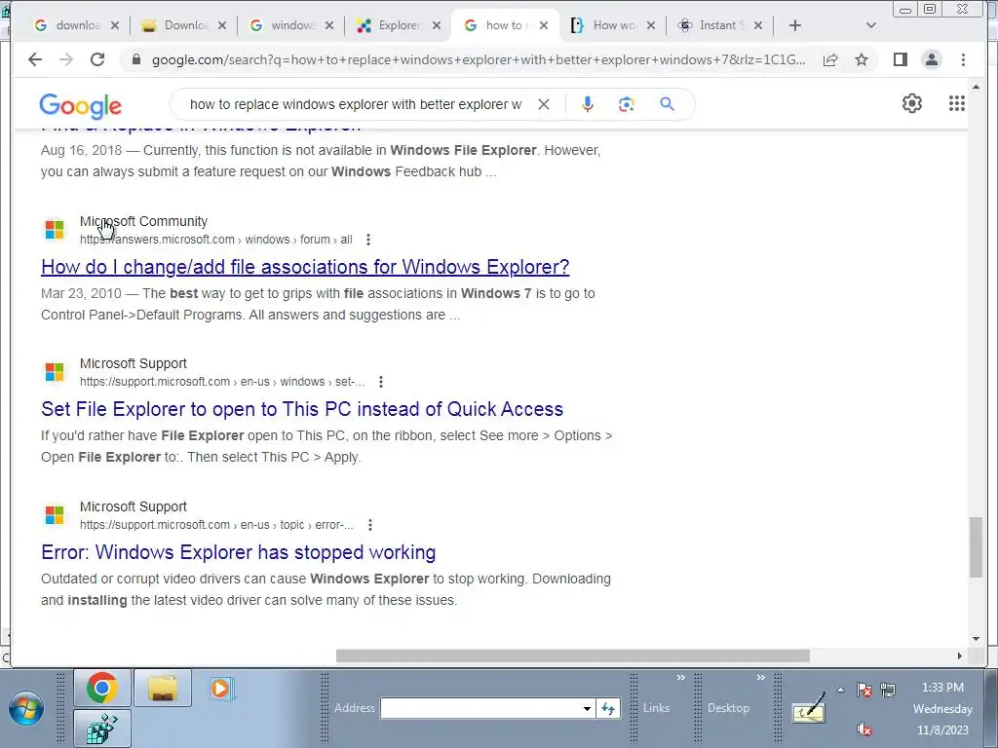Viewport: 998px width, 748px height.
Task: Click the Desktop toolbar label
Action: tap(728, 708)
